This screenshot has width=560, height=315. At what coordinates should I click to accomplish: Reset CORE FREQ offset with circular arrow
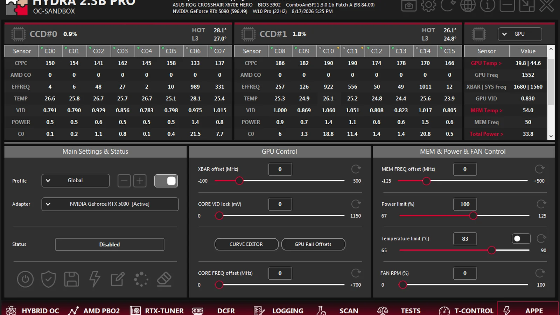pyautogui.click(x=356, y=273)
